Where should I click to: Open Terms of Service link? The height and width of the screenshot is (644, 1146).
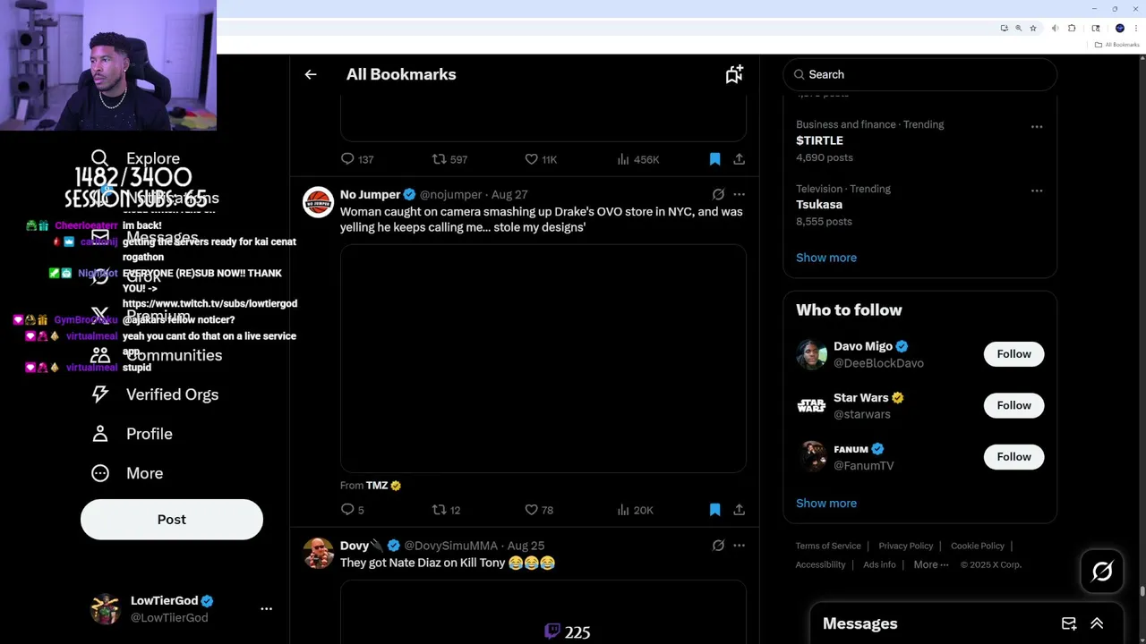click(x=828, y=546)
